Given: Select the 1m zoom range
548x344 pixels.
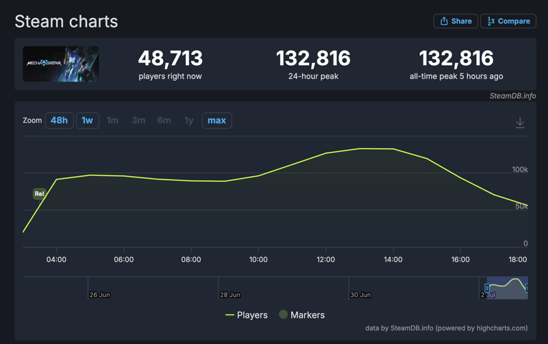Looking at the screenshot, I should coord(112,121).
